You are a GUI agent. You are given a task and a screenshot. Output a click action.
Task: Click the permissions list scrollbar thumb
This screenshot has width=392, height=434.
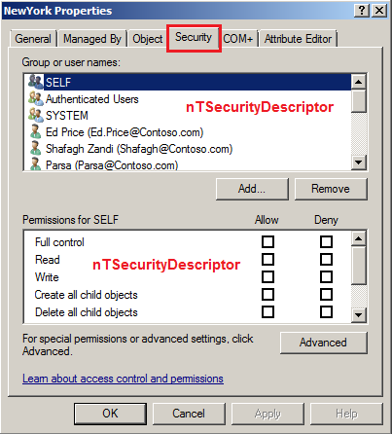[x=359, y=266]
